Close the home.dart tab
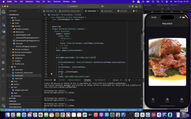Screen dimensions: 191x119 [x=98, y=11]
